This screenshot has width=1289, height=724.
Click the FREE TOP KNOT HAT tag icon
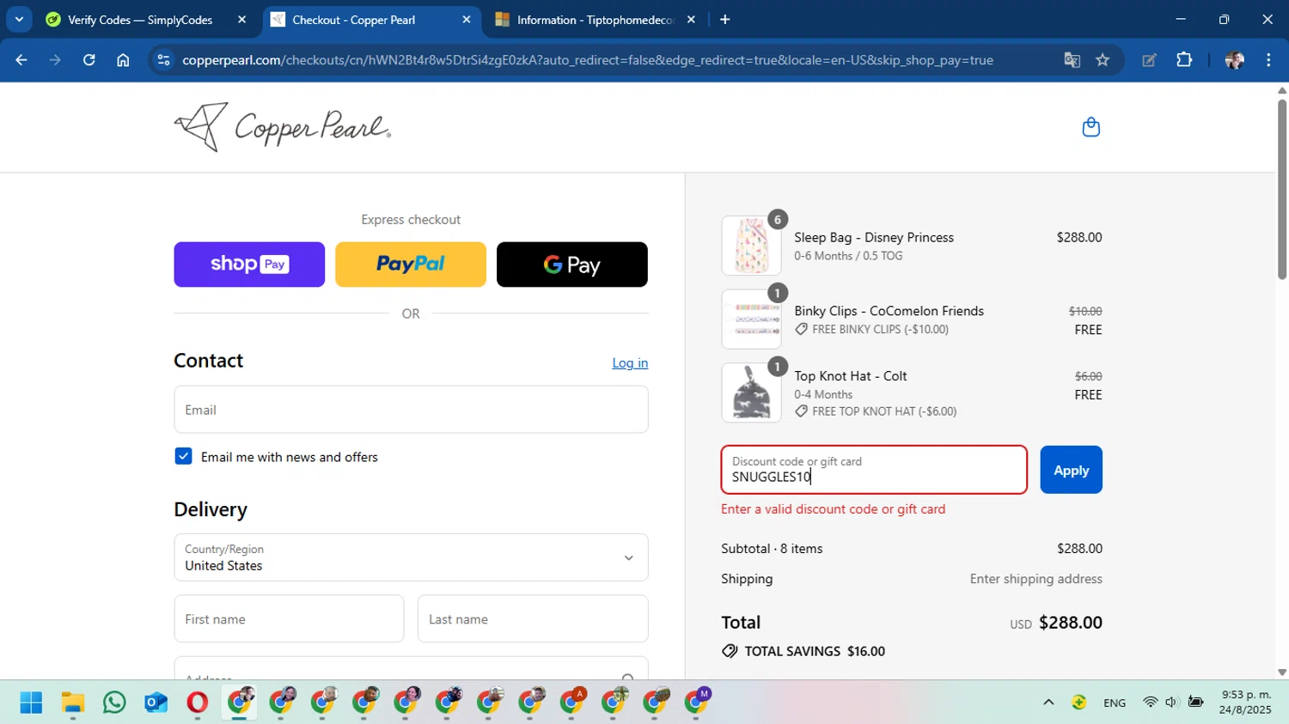point(801,411)
